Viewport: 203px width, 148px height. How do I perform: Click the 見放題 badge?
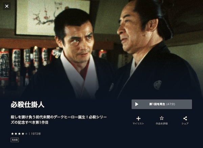[15, 140]
